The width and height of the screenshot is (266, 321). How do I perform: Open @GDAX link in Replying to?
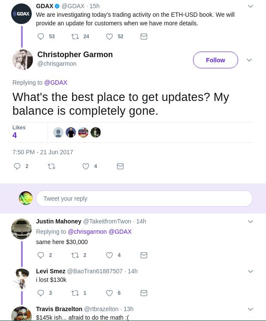tap(56, 83)
